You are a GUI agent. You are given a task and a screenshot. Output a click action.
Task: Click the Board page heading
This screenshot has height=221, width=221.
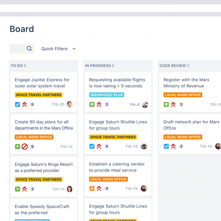point(22,29)
